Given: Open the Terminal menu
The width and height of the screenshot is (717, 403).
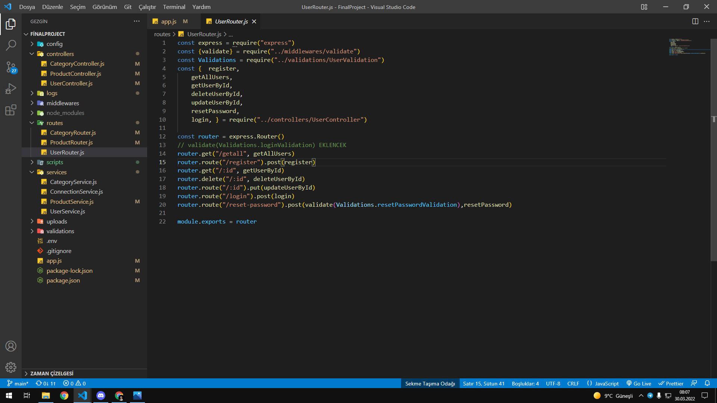Looking at the screenshot, I should [174, 7].
